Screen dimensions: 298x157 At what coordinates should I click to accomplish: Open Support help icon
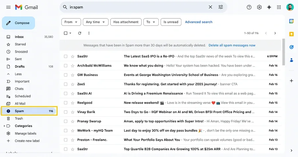point(249,7)
